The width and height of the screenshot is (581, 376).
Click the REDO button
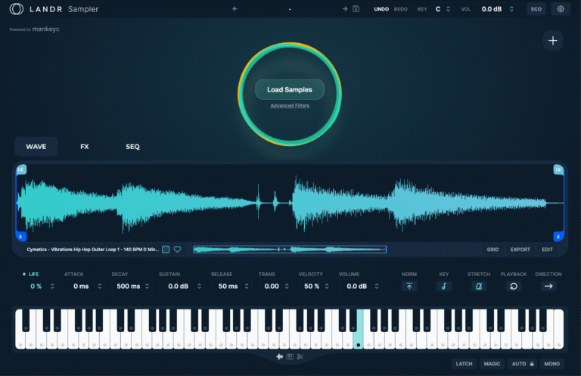400,9
